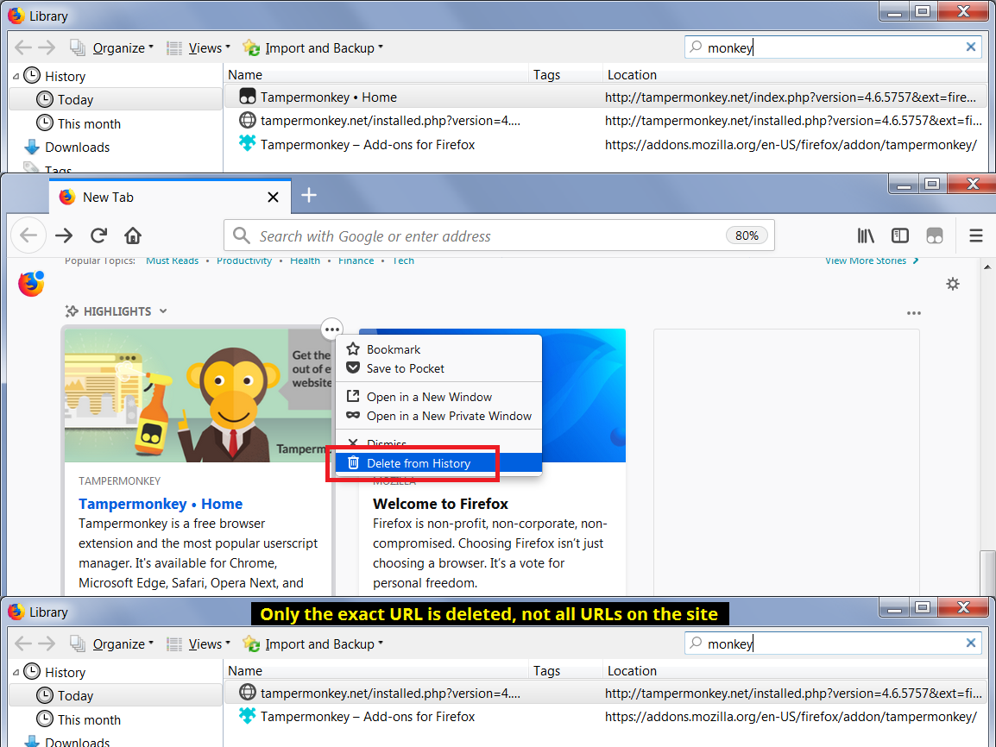Open the Library bookmarks icon in toolbar

[866, 235]
